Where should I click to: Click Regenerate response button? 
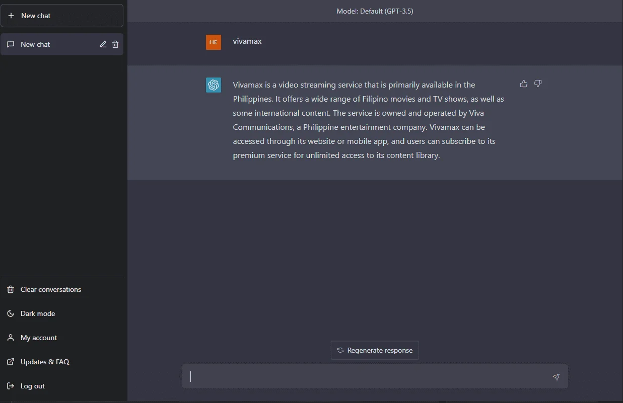coord(375,350)
